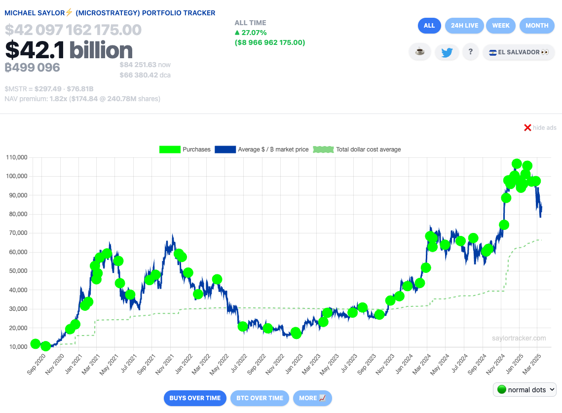Click the coffee cup donation icon

click(420, 52)
